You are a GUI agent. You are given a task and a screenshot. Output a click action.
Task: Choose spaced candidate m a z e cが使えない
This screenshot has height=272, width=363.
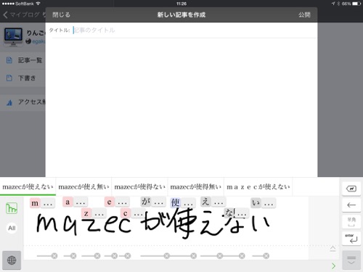pos(258,186)
